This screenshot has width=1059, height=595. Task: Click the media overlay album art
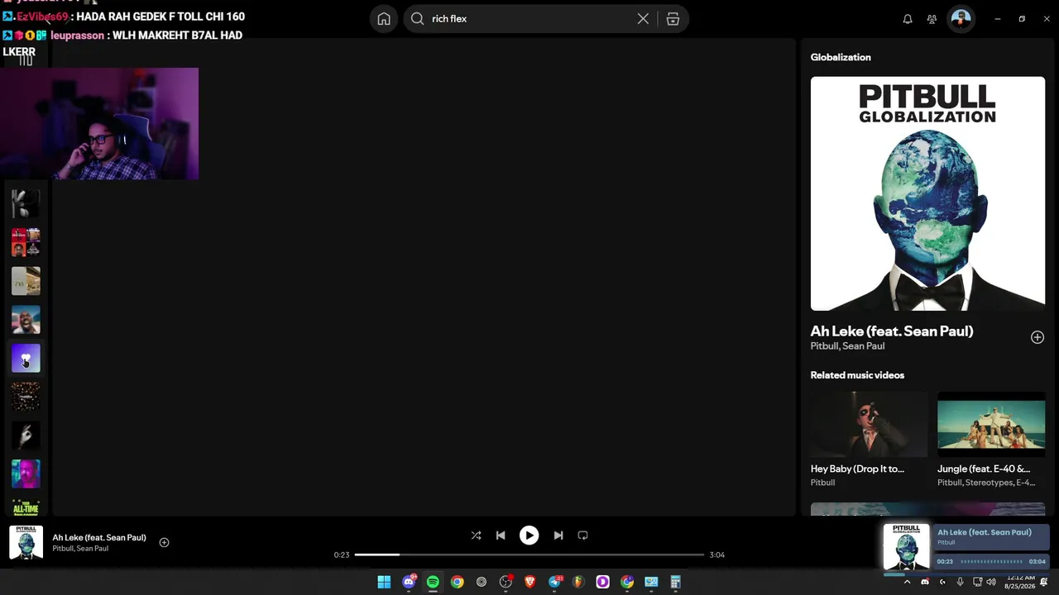coord(906,546)
